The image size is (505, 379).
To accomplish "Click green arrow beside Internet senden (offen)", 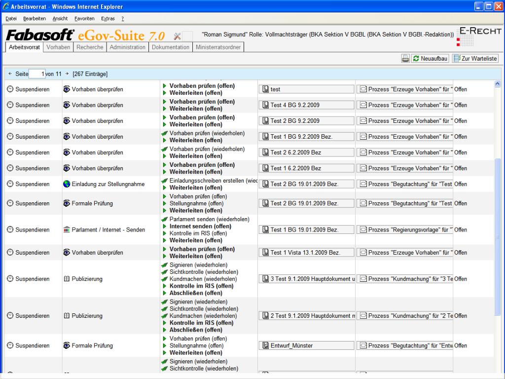I will point(164,226).
